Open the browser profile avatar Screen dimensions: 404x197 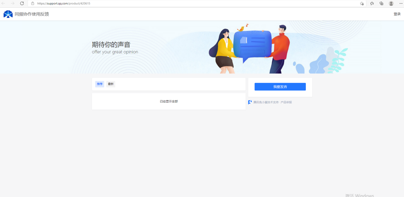391,3
